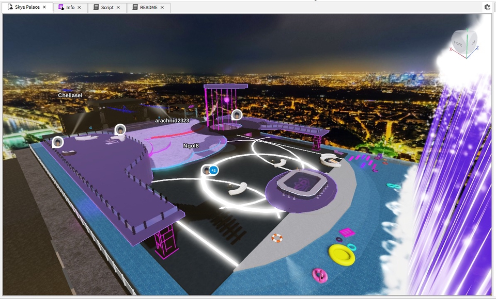This screenshot has width=496, height=299.
Task: Click the Script tab's document icon
Action: [96, 8]
